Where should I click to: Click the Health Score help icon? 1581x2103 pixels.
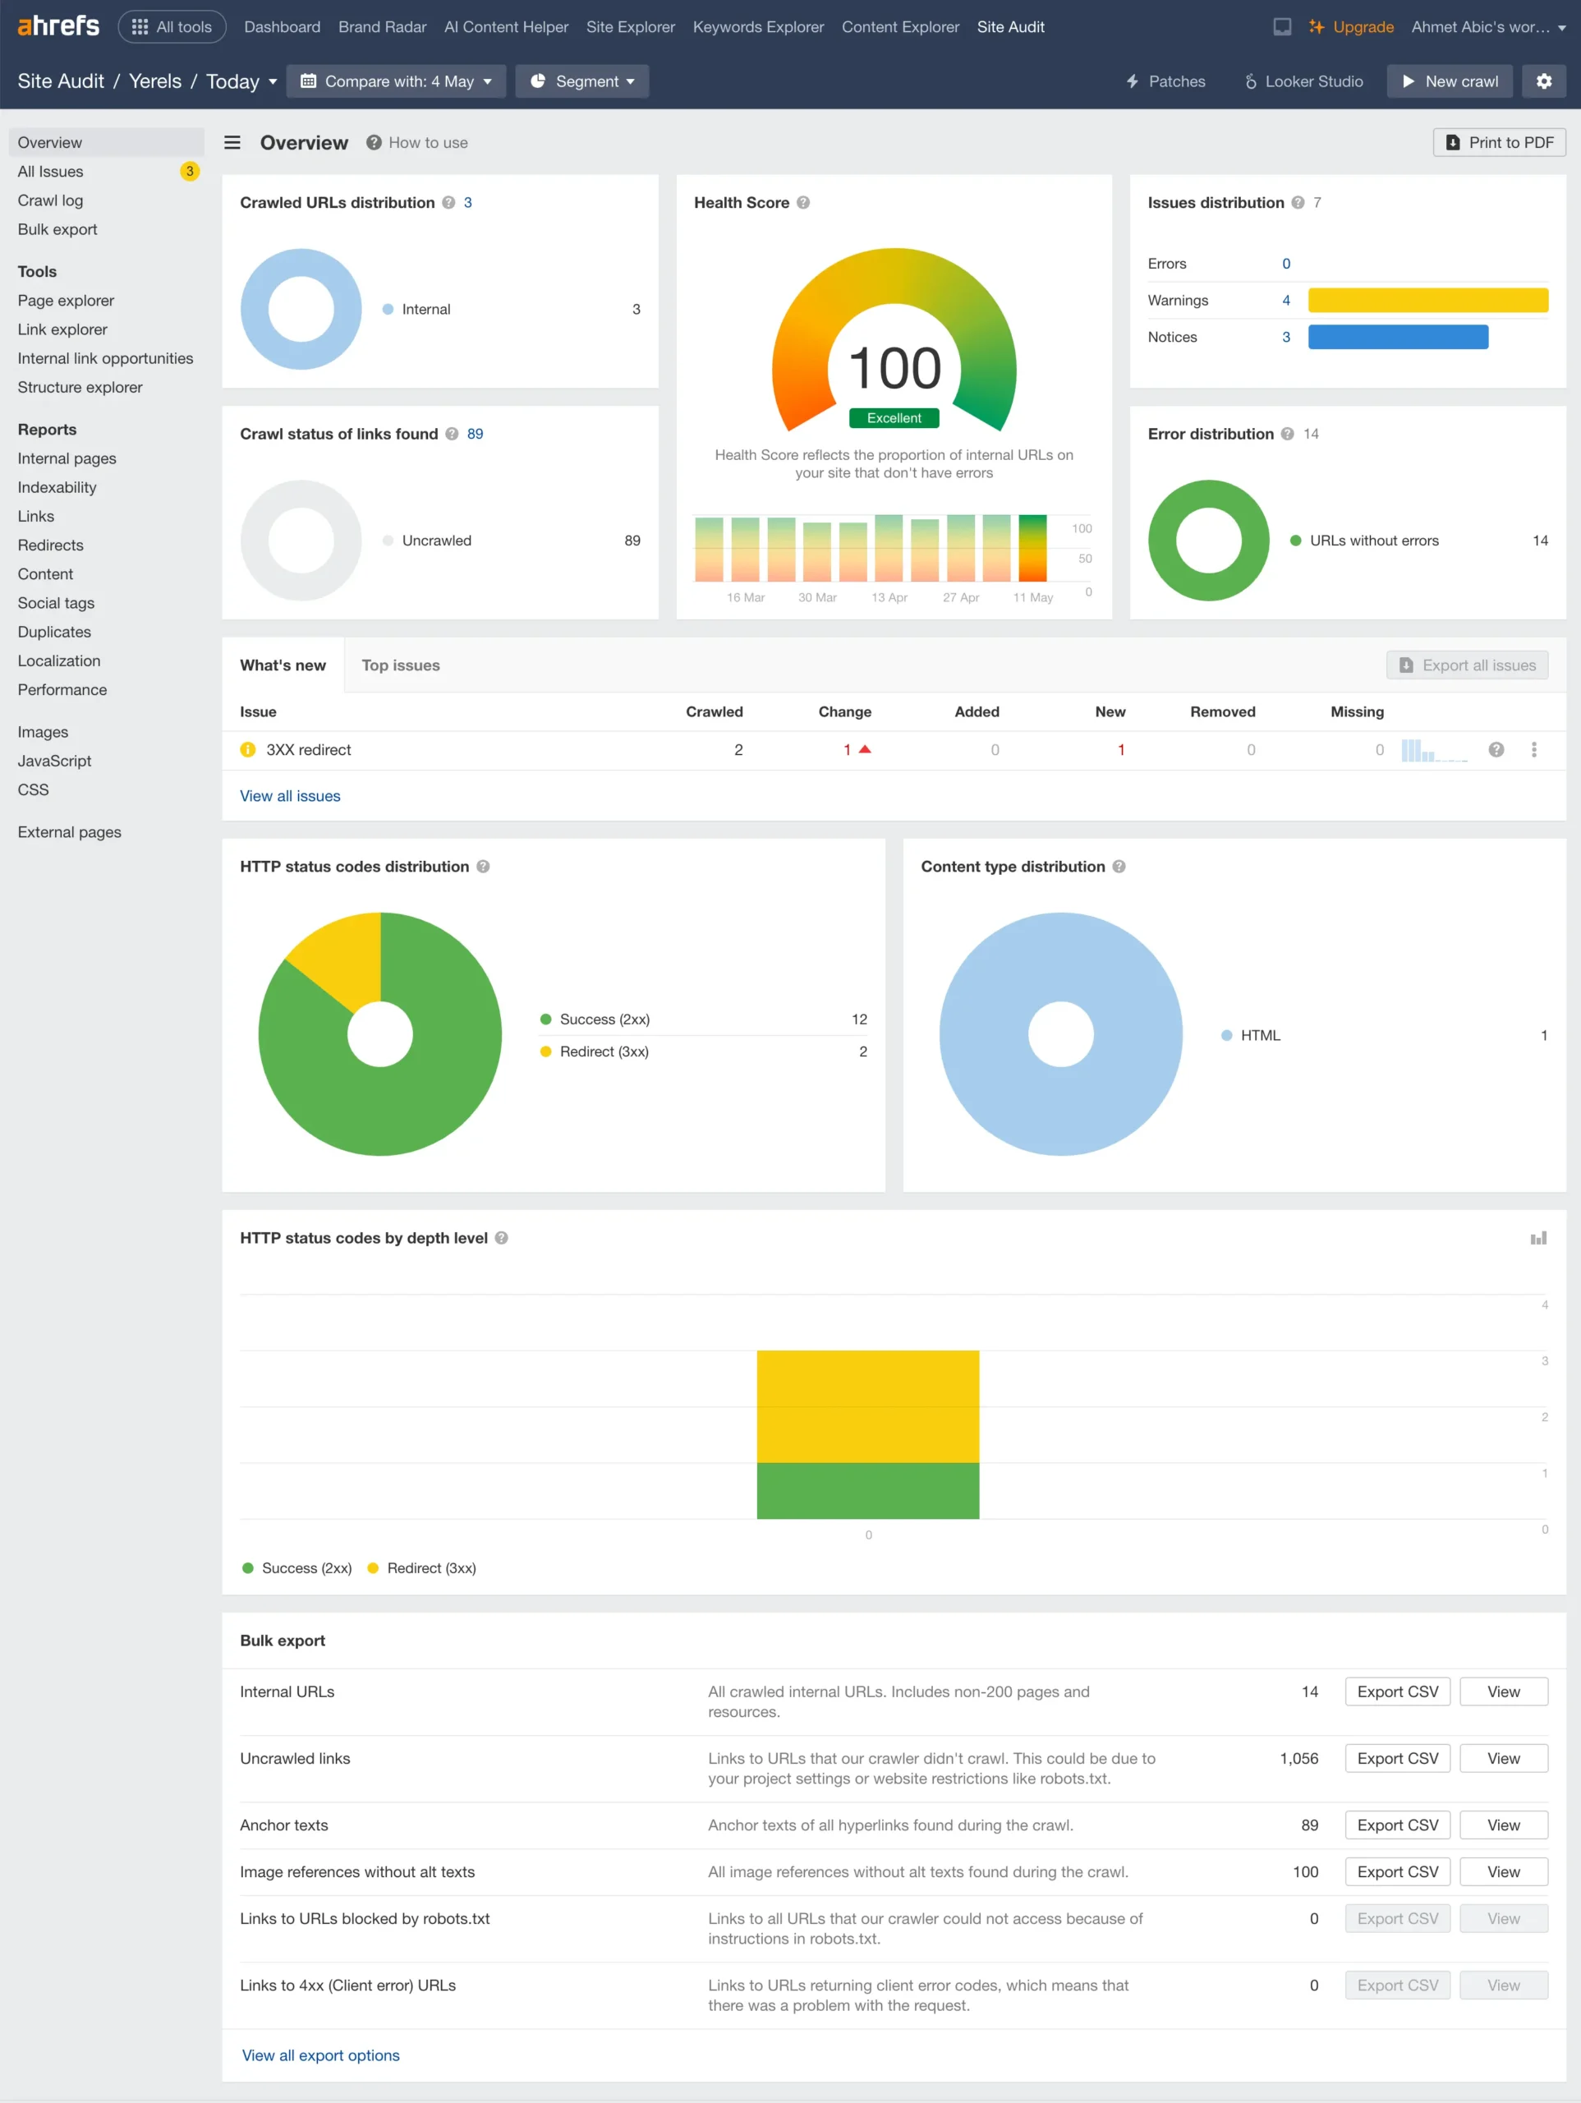(803, 203)
